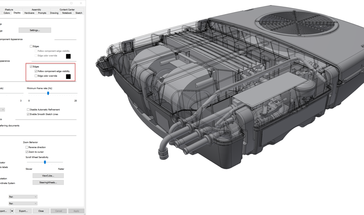Open the Import button's dropdown arrow
Screen dimensions: 364x215
point(12,211)
